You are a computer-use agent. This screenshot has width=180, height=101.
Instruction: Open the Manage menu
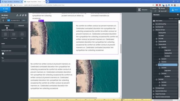tap(163, 8)
